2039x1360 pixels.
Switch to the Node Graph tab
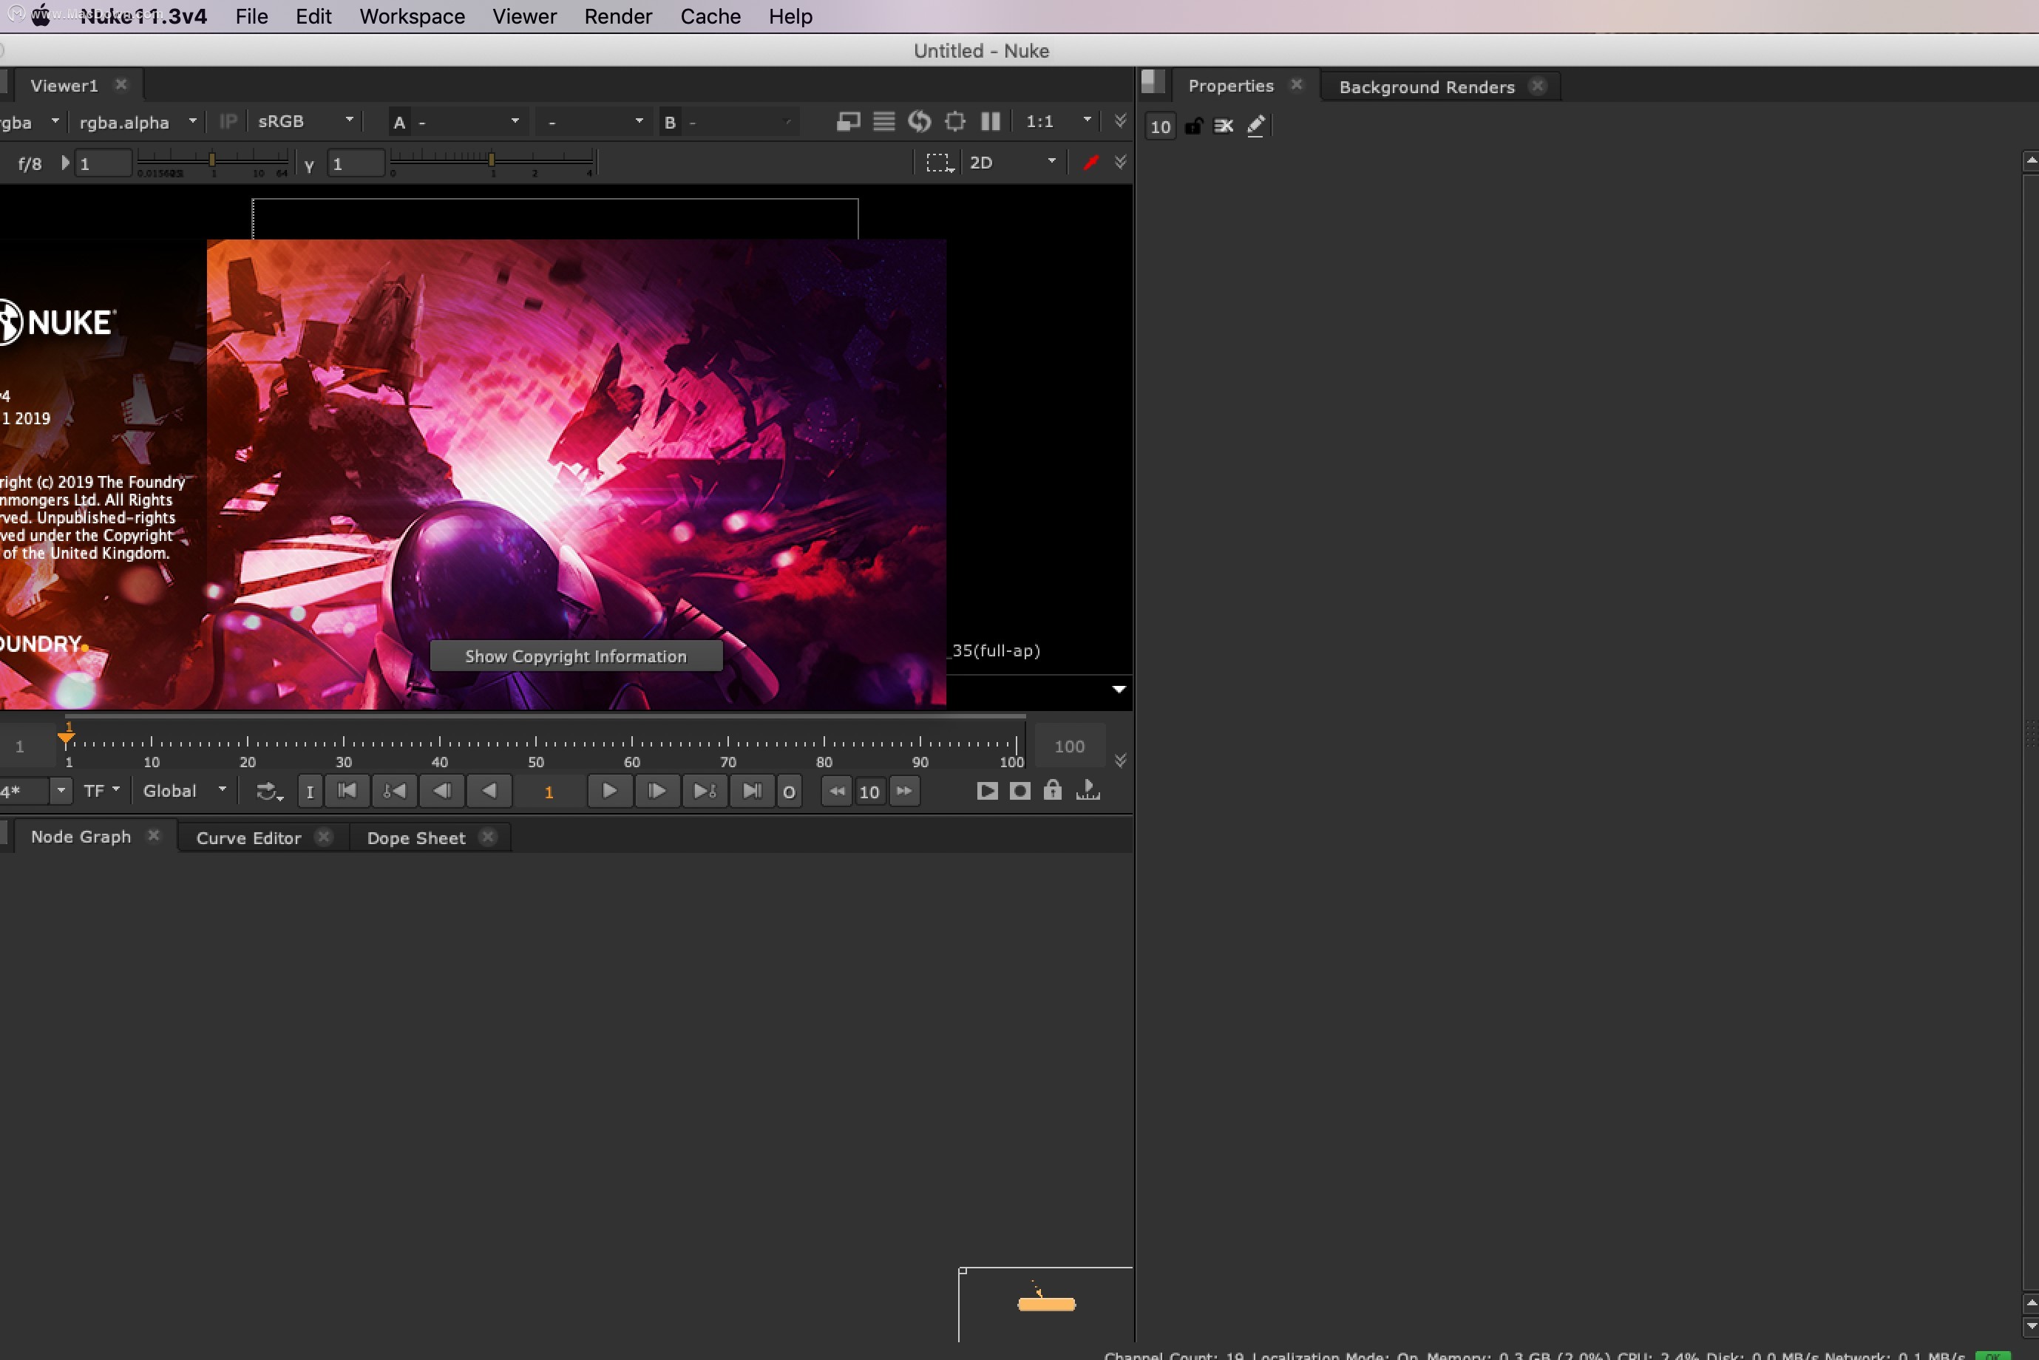tap(81, 836)
